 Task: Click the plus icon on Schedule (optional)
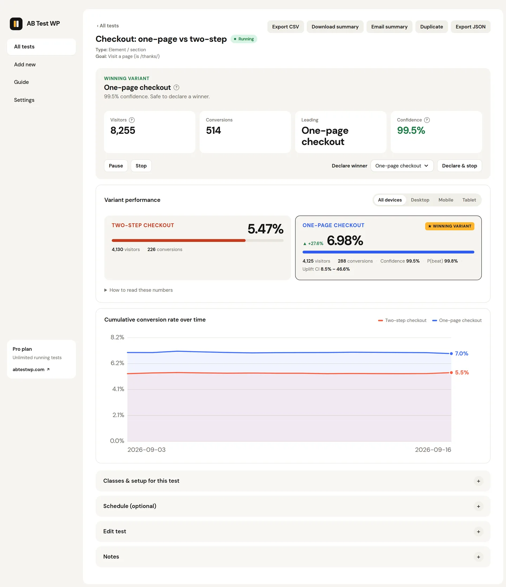[479, 506]
